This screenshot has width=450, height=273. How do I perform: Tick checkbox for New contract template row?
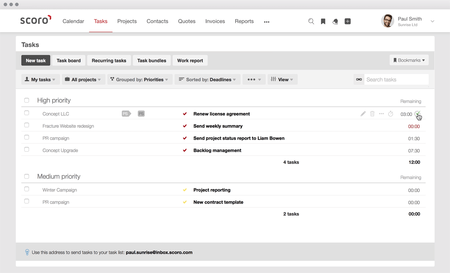coord(27,202)
